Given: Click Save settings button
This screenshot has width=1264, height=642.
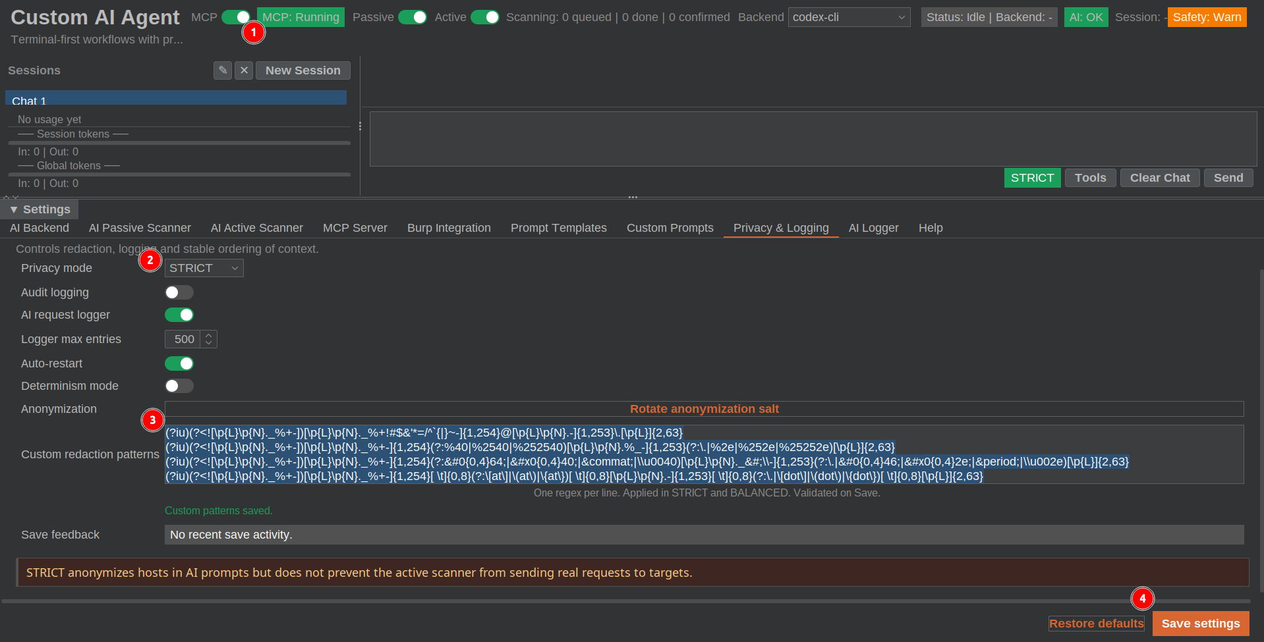Looking at the screenshot, I should click(x=1201, y=624).
